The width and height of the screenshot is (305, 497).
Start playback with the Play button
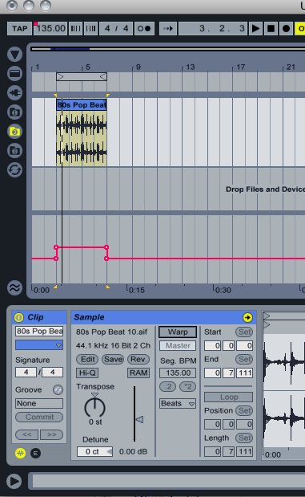click(x=255, y=29)
